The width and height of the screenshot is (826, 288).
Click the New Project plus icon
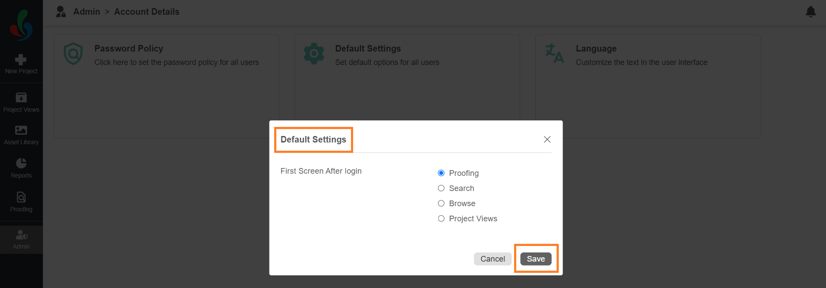[21, 59]
